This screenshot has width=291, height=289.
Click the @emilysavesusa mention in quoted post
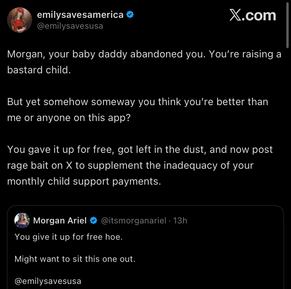pos(48,281)
